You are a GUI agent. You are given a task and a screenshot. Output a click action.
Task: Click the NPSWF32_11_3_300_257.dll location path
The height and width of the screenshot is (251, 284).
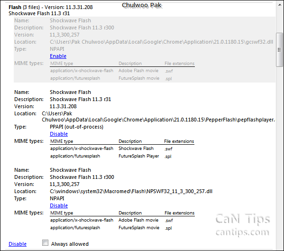(131, 191)
